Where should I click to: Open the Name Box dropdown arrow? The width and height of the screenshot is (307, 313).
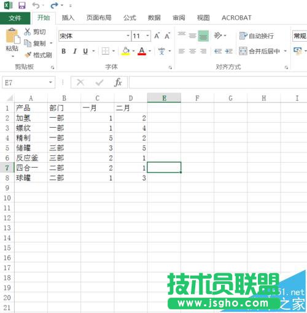[50, 82]
